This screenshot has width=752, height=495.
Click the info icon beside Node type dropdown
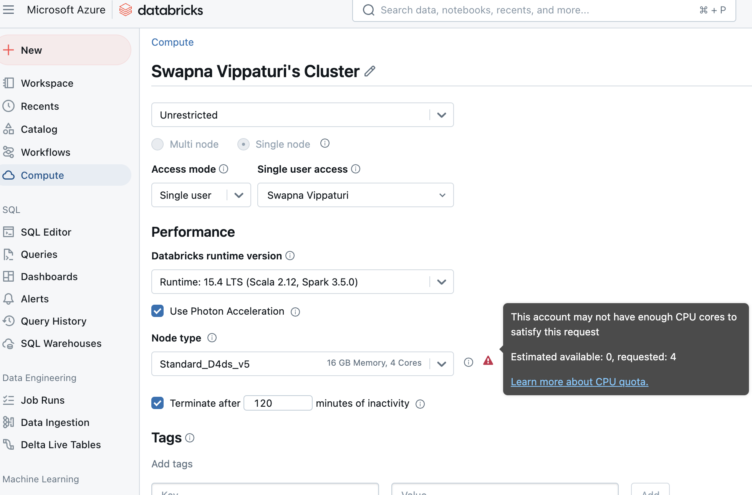coord(468,362)
